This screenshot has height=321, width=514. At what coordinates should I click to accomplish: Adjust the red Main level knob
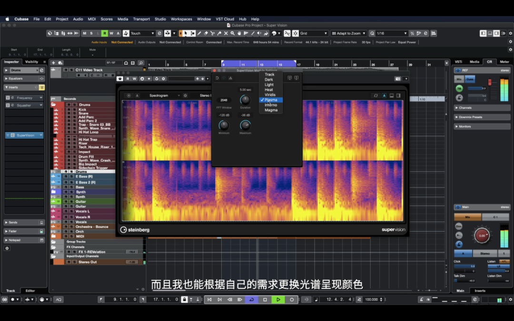point(482,235)
